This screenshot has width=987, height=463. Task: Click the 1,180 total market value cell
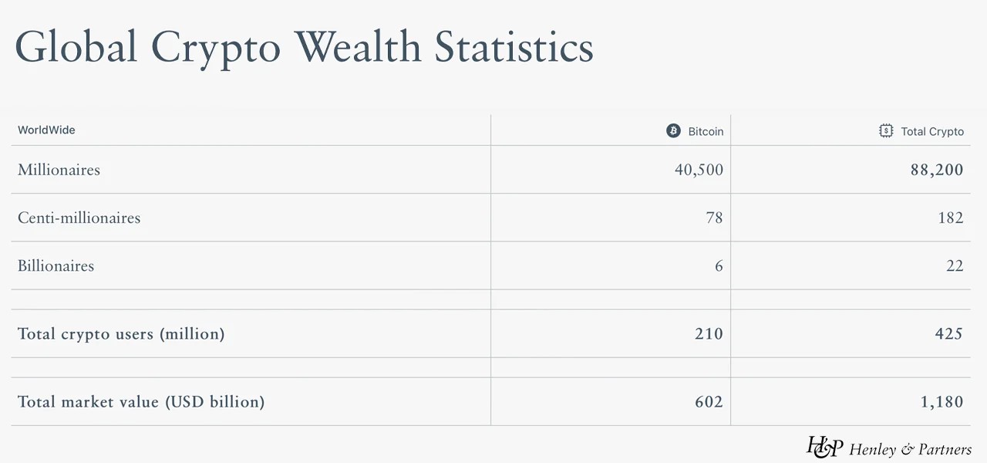click(x=942, y=401)
